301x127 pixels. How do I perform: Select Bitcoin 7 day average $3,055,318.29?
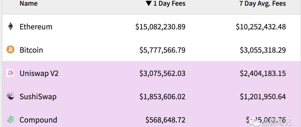click(263, 50)
